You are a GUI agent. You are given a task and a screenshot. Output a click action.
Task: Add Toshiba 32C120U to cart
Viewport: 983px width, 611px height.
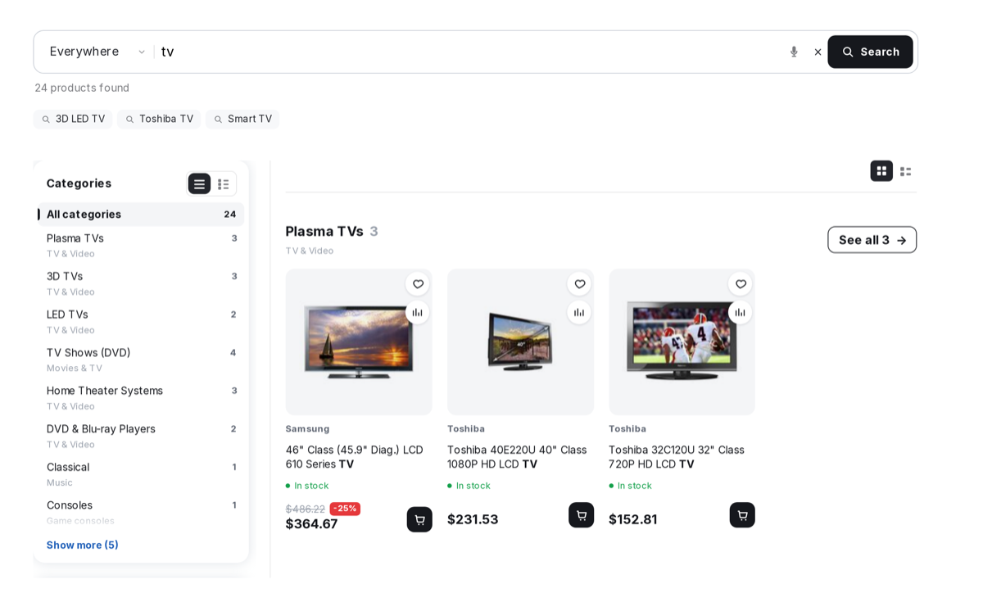tap(742, 515)
